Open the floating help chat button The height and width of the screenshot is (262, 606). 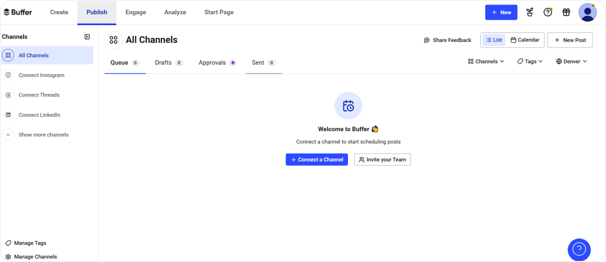pos(579,249)
